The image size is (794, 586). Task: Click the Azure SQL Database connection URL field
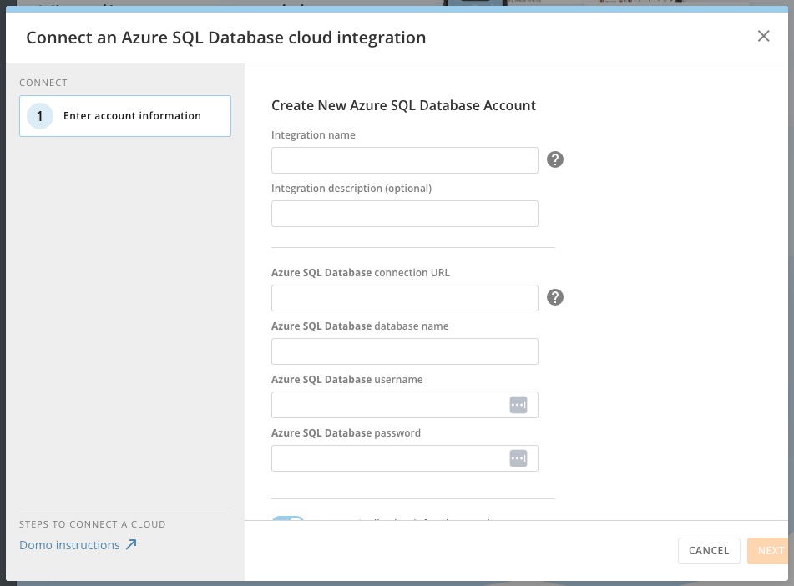(404, 297)
